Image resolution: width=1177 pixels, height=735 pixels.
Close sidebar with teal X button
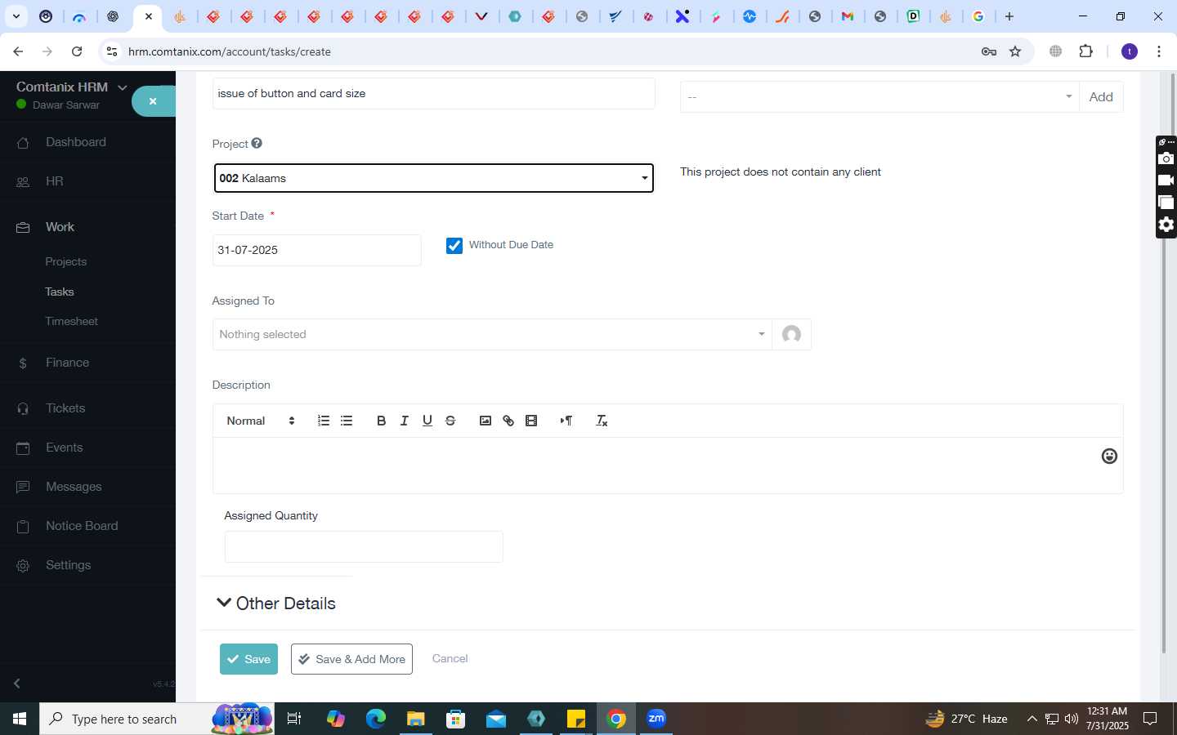pyautogui.click(x=153, y=101)
